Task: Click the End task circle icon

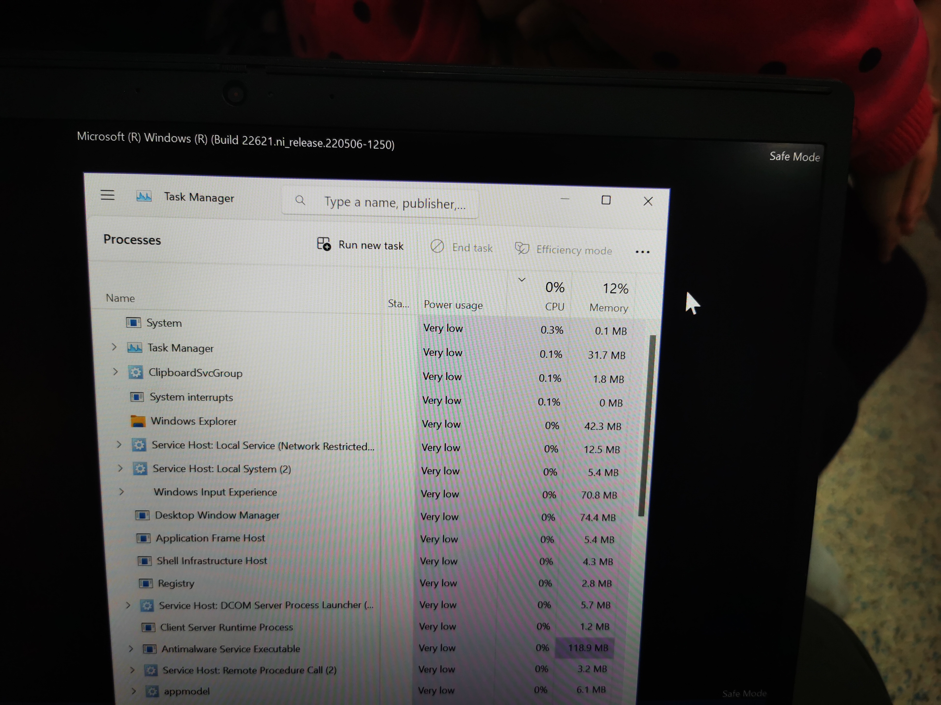Action: click(437, 246)
